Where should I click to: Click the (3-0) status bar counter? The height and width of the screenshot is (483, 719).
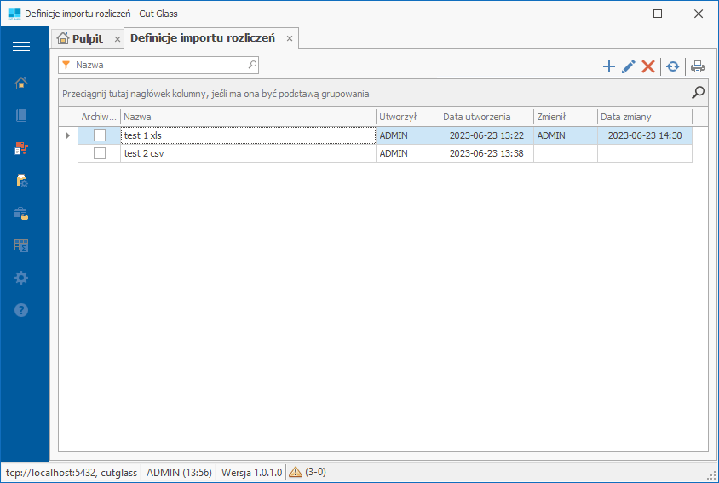tap(315, 472)
